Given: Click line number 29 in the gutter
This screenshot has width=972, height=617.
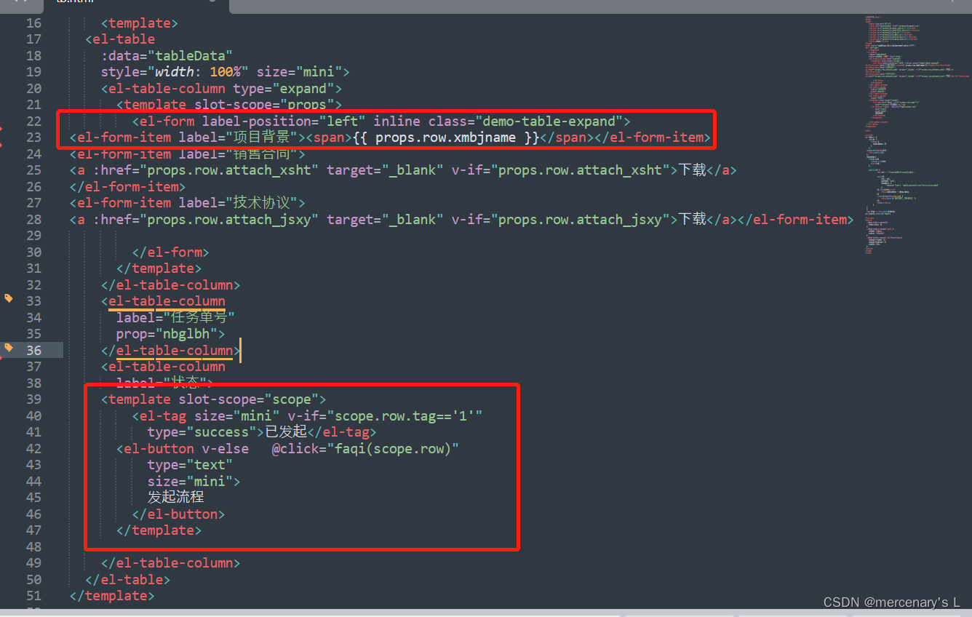Looking at the screenshot, I should (33, 236).
